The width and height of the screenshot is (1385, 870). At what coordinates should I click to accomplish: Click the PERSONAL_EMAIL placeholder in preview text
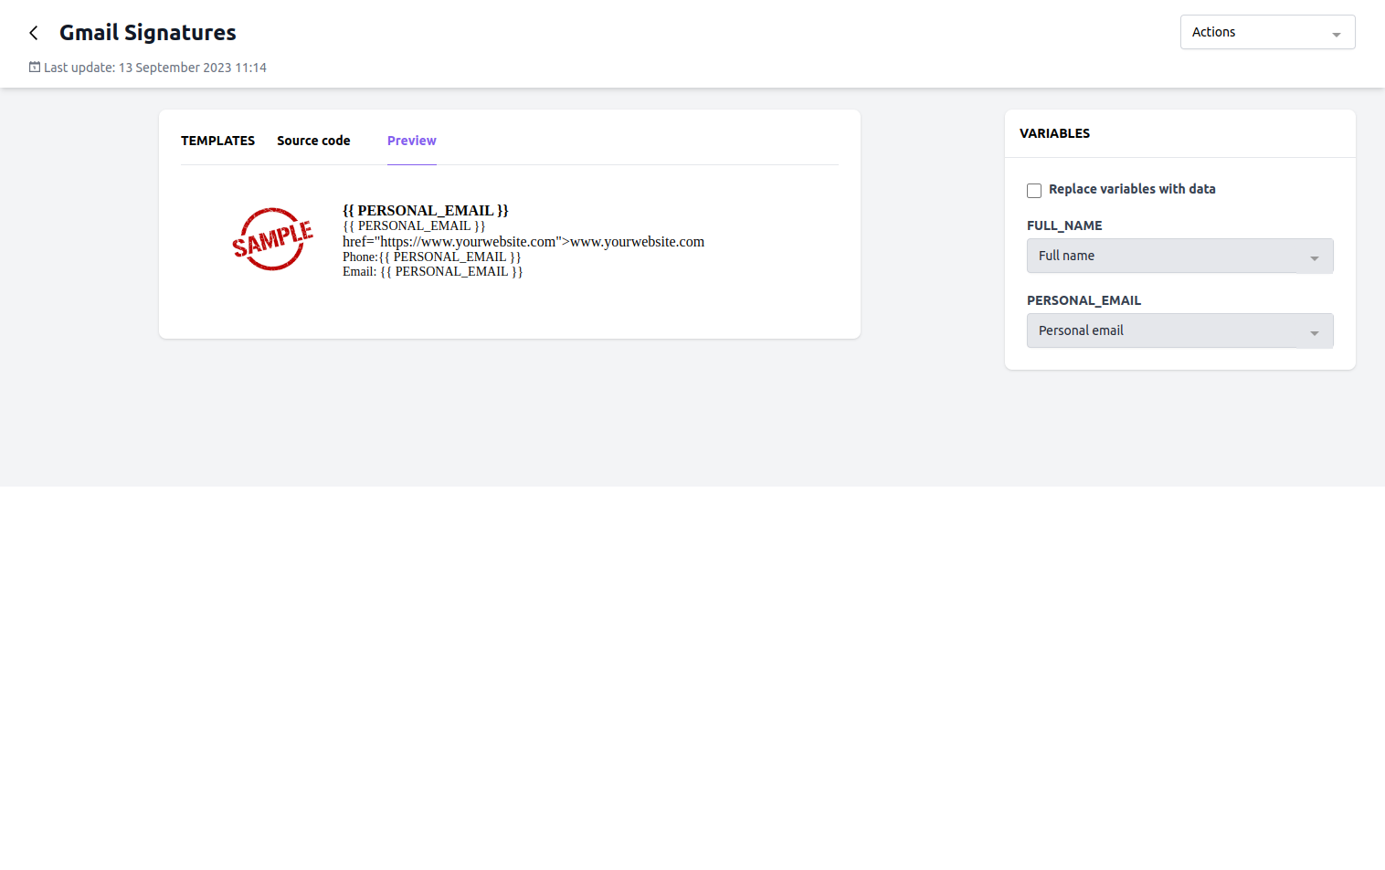(412, 225)
